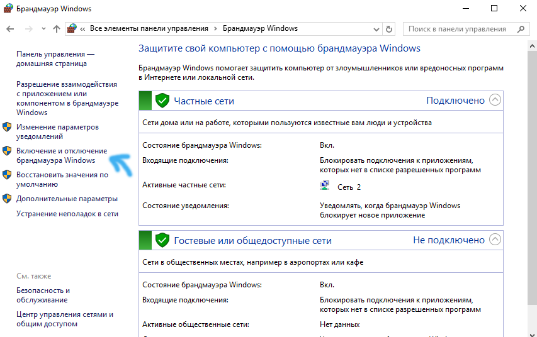537x337 pixels.
Task: Open breadcrumb chevron after 'Все элементы панели управления'
Action: pyautogui.click(x=215, y=29)
